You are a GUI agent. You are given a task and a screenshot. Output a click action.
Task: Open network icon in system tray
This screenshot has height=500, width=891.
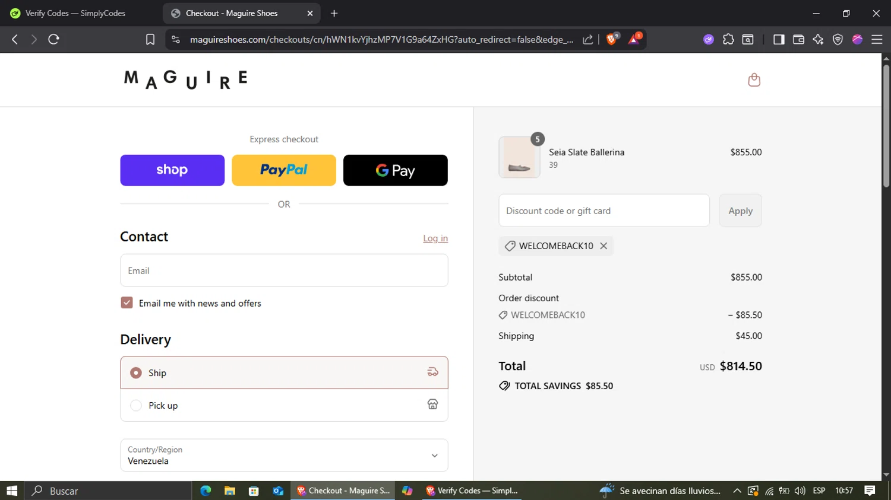tap(769, 491)
